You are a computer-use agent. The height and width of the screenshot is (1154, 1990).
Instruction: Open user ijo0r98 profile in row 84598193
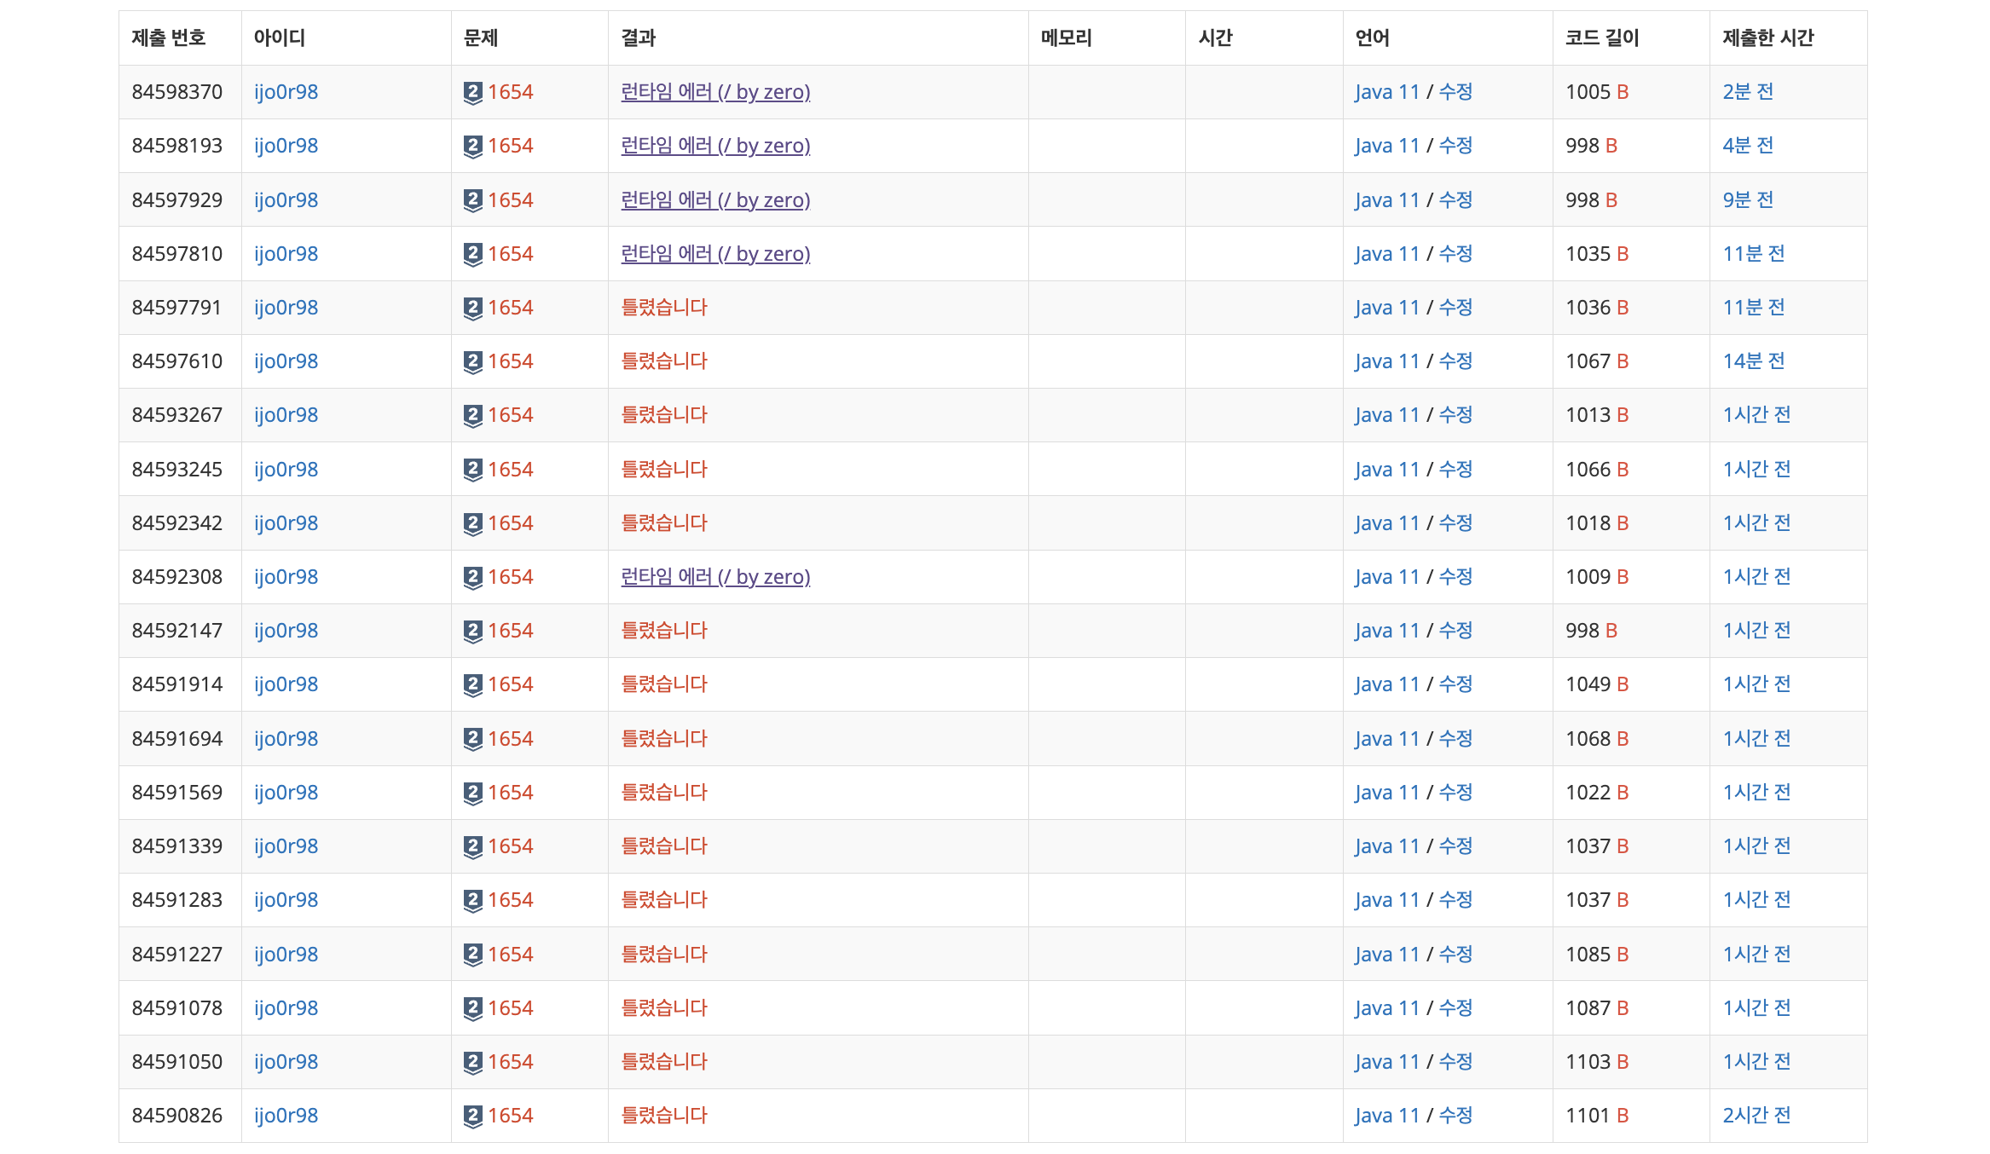(x=286, y=146)
